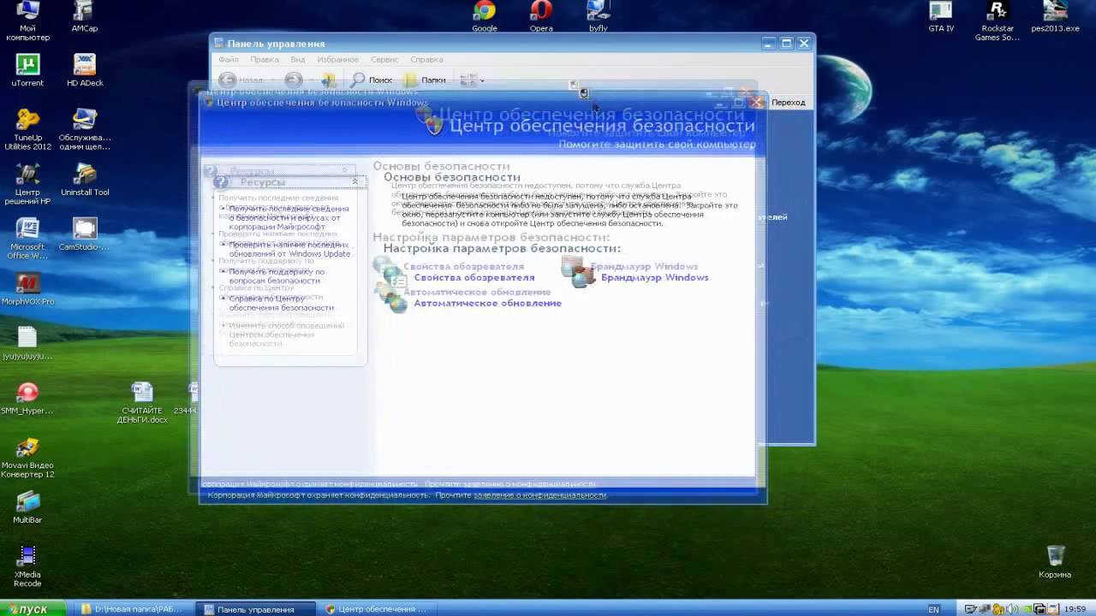Open Movavi Video Converter 12 shortcut
The width and height of the screenshot is (1096, 616).
[27, 459]
